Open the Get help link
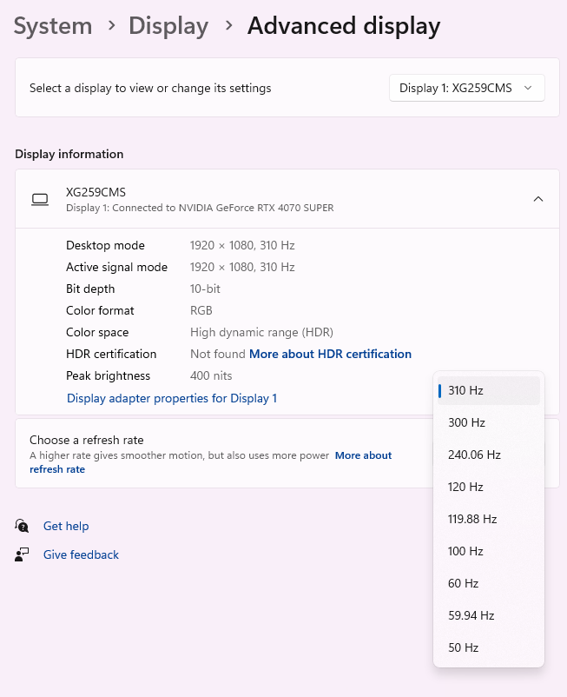The height and width of the screenshot is (697, 567). click(x=66, y=526)
